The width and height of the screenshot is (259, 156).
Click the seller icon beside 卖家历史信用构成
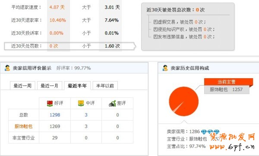click(165, 68)
